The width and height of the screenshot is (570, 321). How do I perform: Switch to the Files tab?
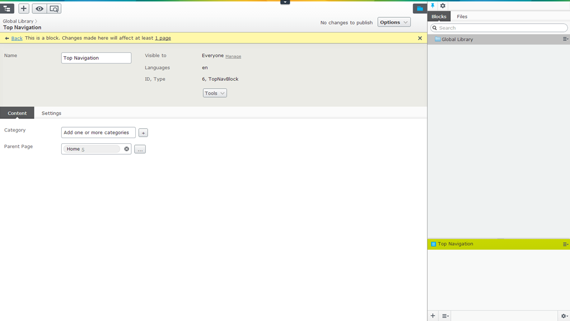(x=462, y=17)
